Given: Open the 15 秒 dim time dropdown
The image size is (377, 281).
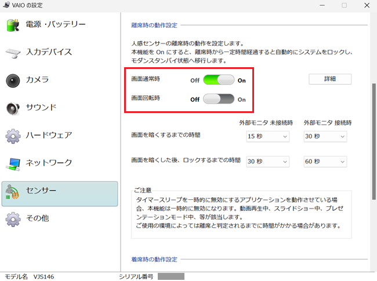Looking at the screenshot, I should point(267,136).
